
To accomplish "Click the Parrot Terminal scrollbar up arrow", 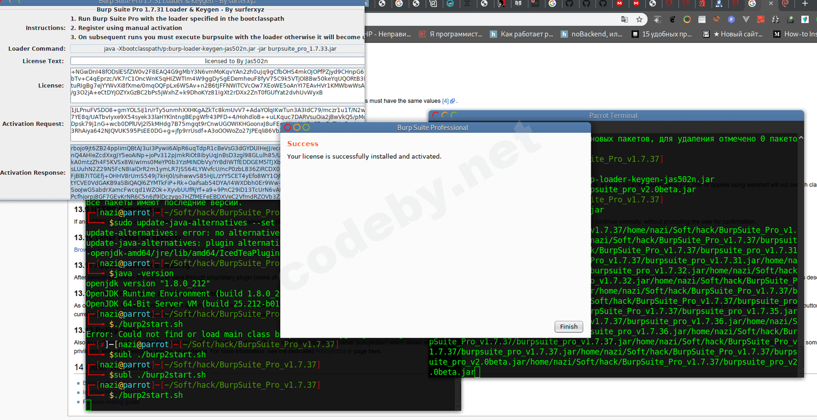I will click(x=801, y=138).
